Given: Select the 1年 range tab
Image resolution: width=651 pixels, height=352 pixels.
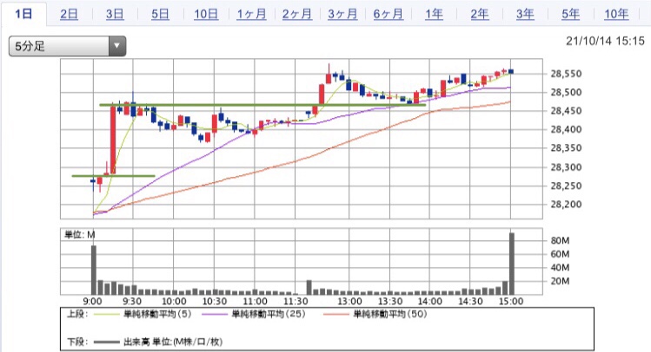Looking at the screenshot, I should point(434,14).
